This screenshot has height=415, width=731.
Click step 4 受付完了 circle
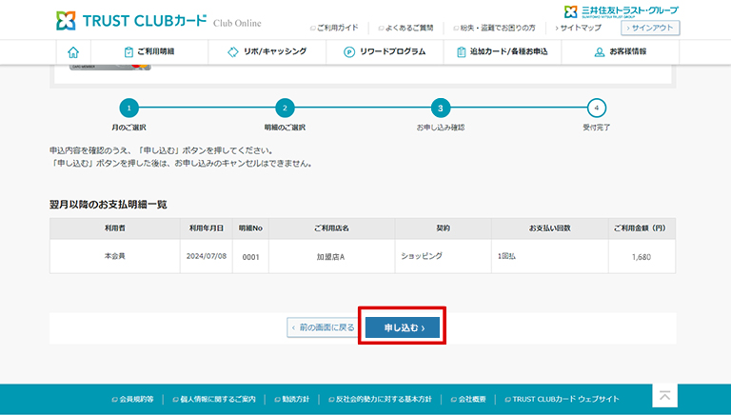596,109
